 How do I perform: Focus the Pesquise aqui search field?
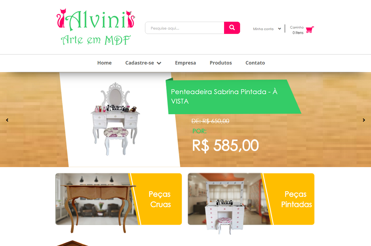[185, 28]
